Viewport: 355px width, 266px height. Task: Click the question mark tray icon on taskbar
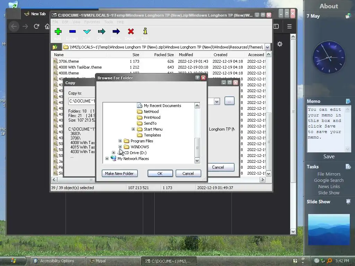point(295,261)
